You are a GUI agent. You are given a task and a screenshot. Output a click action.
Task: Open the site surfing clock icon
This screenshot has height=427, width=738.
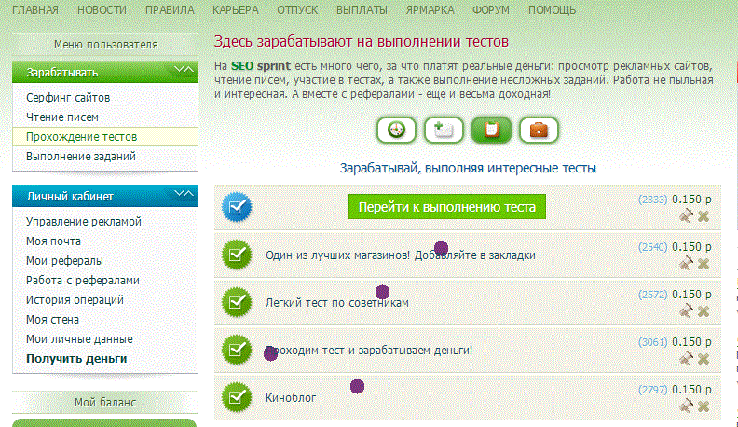tap(396, 130)
